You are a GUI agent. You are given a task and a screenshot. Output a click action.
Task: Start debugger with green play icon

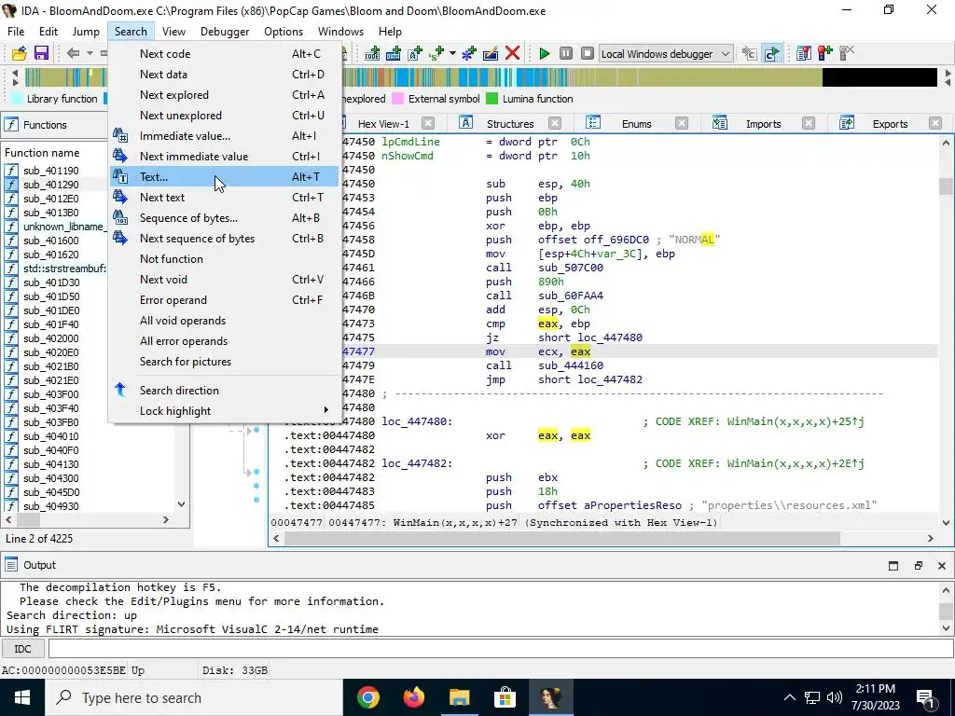545,53
